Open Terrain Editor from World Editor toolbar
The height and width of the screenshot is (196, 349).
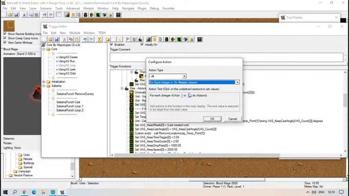tap(67, 15)
